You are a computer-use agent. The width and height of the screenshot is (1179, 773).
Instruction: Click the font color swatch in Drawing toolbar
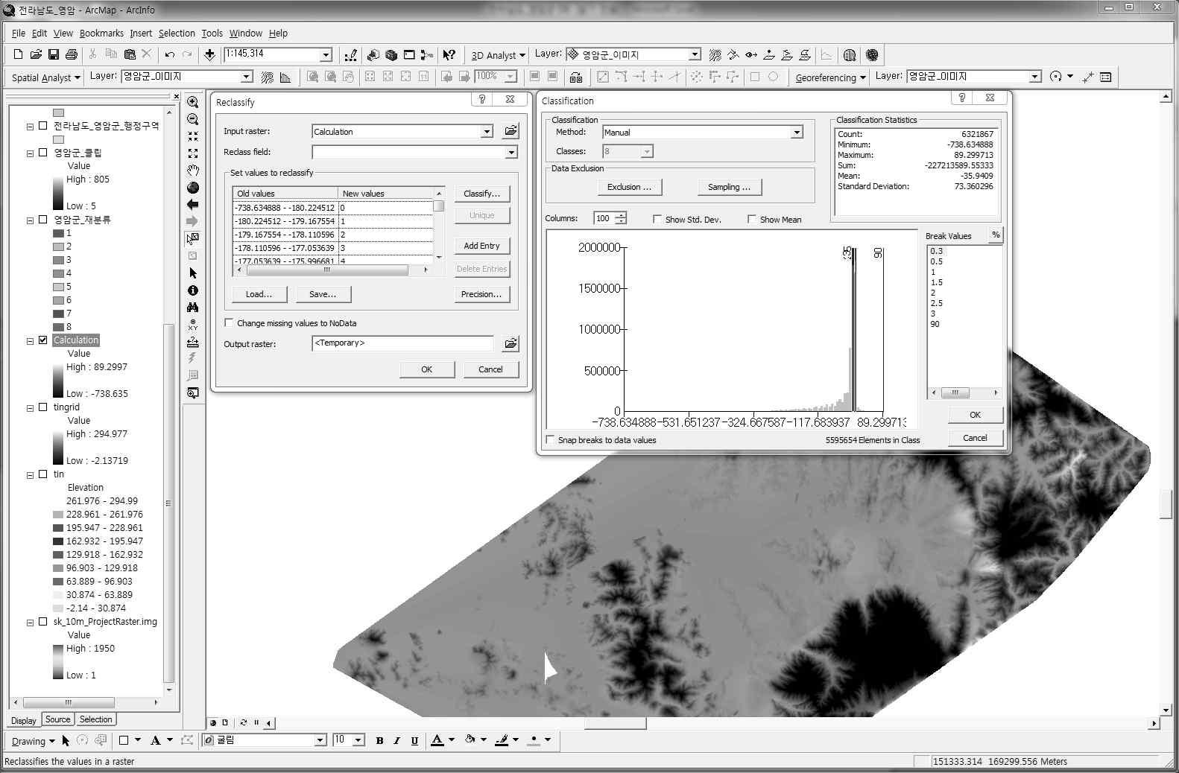click(x=437, y=740)
